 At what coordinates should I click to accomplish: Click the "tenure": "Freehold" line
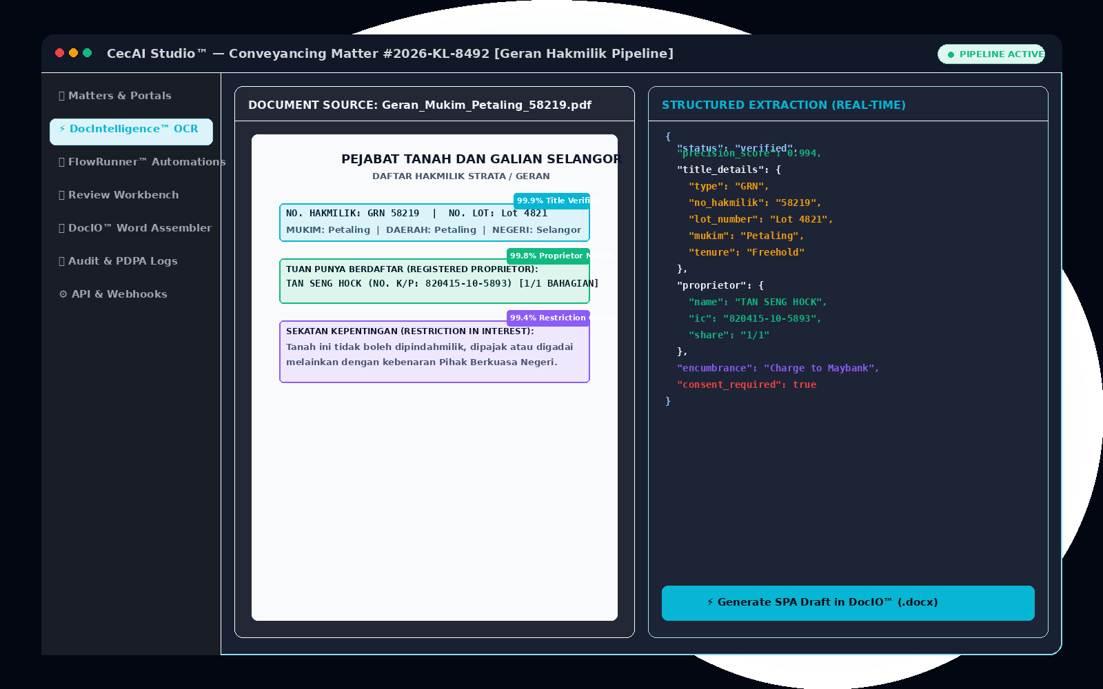746,252
